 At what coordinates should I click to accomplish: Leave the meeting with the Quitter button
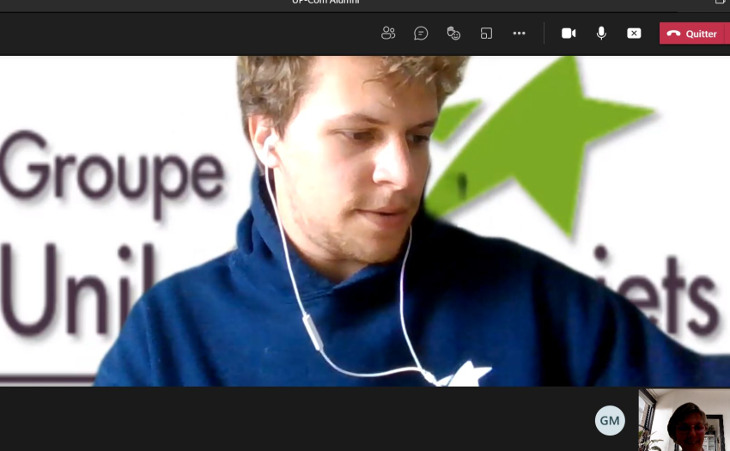[701, 34]
